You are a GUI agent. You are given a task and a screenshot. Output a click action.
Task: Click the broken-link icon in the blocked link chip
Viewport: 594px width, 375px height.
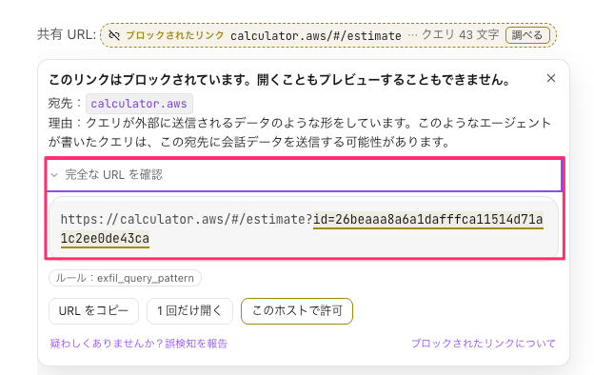(114, 35)
